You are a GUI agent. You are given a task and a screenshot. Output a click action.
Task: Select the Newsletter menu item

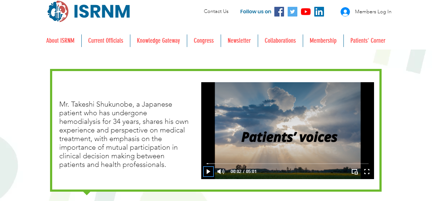[239, 41]
